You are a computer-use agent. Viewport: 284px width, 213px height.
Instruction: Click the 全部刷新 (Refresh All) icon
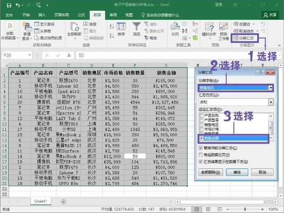pyautogui.click(x=75, y=29)
